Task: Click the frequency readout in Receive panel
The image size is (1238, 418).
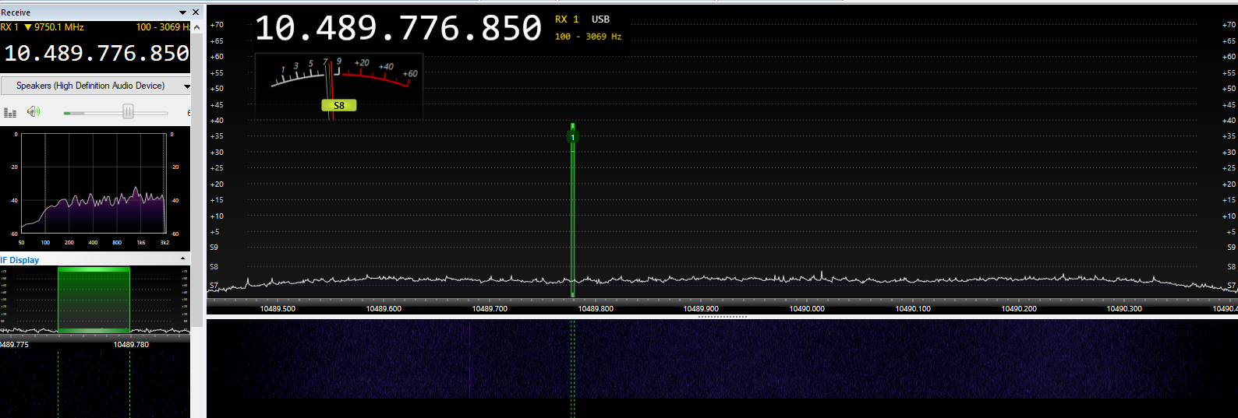Action: tap(96, 53)
